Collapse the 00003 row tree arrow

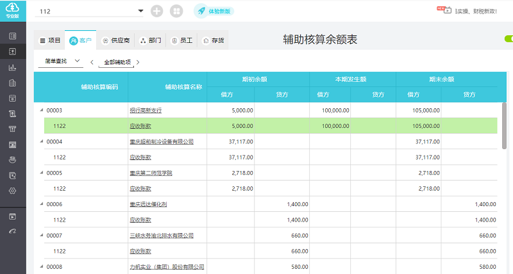pos(42,110)
